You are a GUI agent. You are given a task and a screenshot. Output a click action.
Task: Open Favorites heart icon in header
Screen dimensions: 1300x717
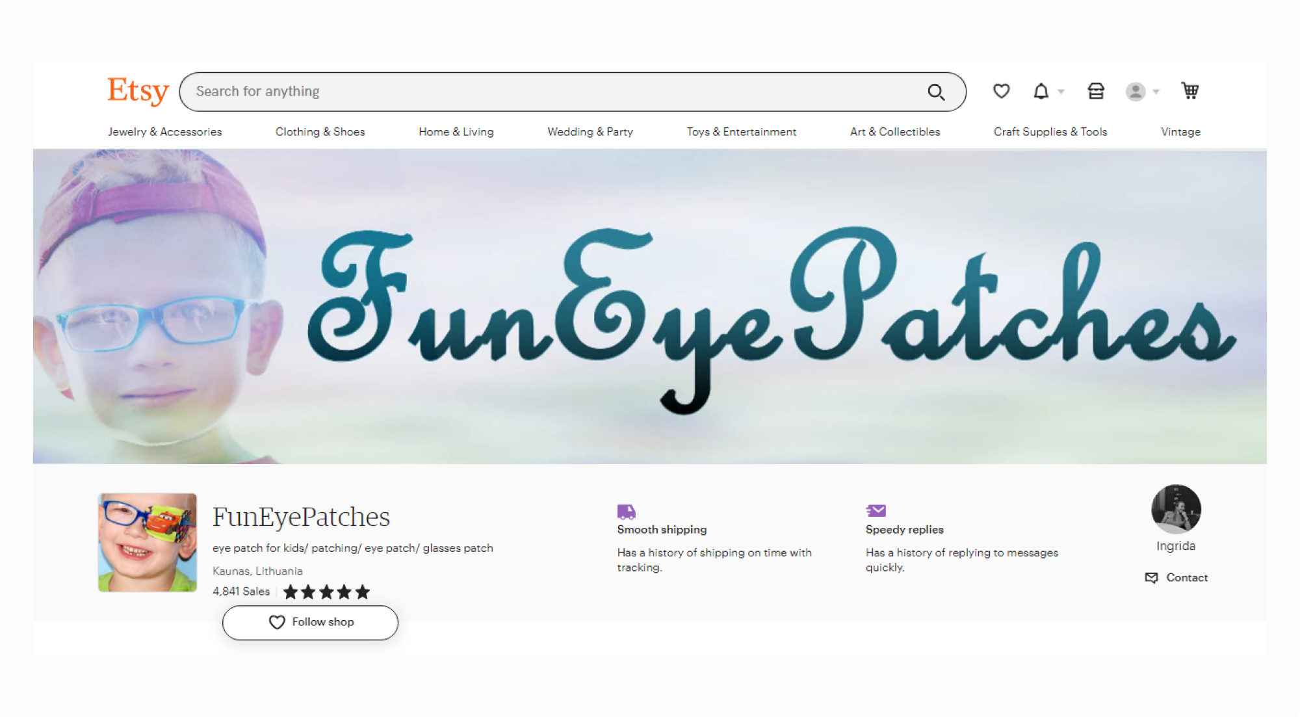pyautogui.click(x=1001, y=91)
